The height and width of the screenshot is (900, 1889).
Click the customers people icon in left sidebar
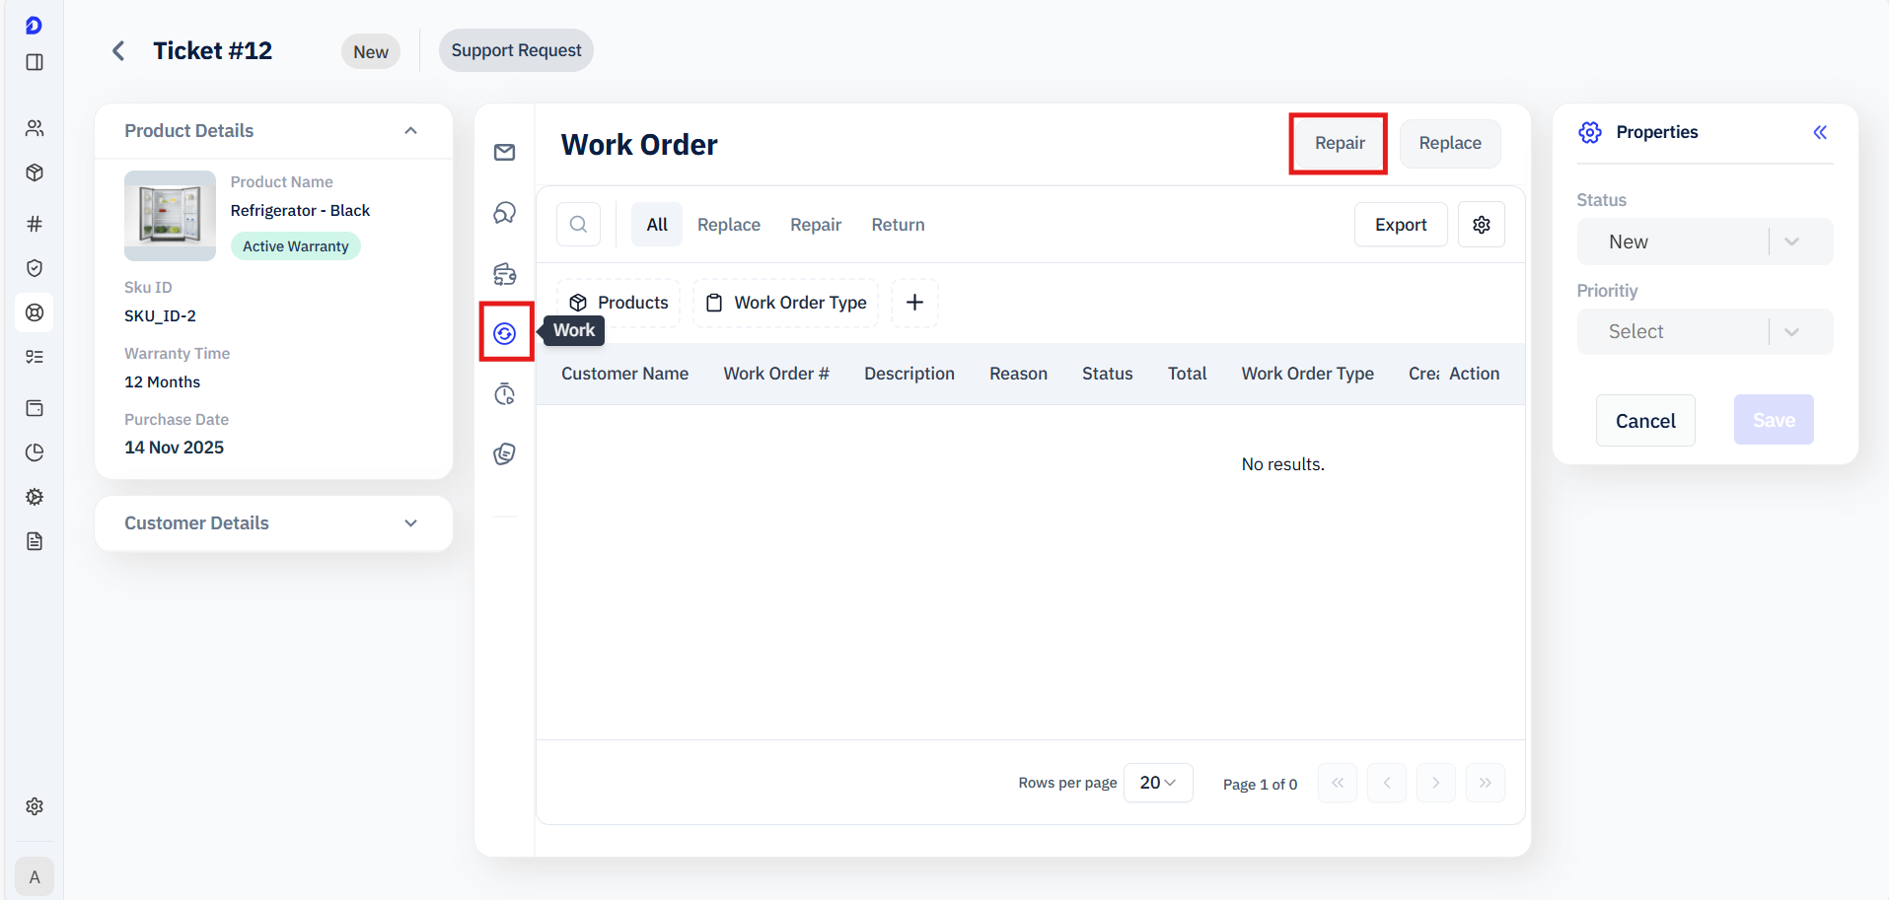tap(35, 128)
